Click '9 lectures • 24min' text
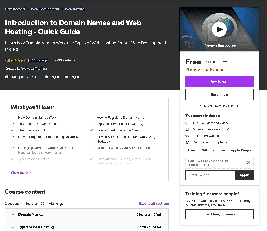The height and width of the screenshot is (231, 267). (149, 214)
